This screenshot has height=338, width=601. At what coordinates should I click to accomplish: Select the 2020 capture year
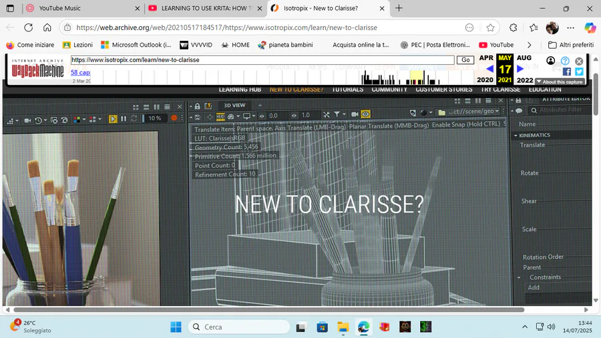[x=485, y=79]
